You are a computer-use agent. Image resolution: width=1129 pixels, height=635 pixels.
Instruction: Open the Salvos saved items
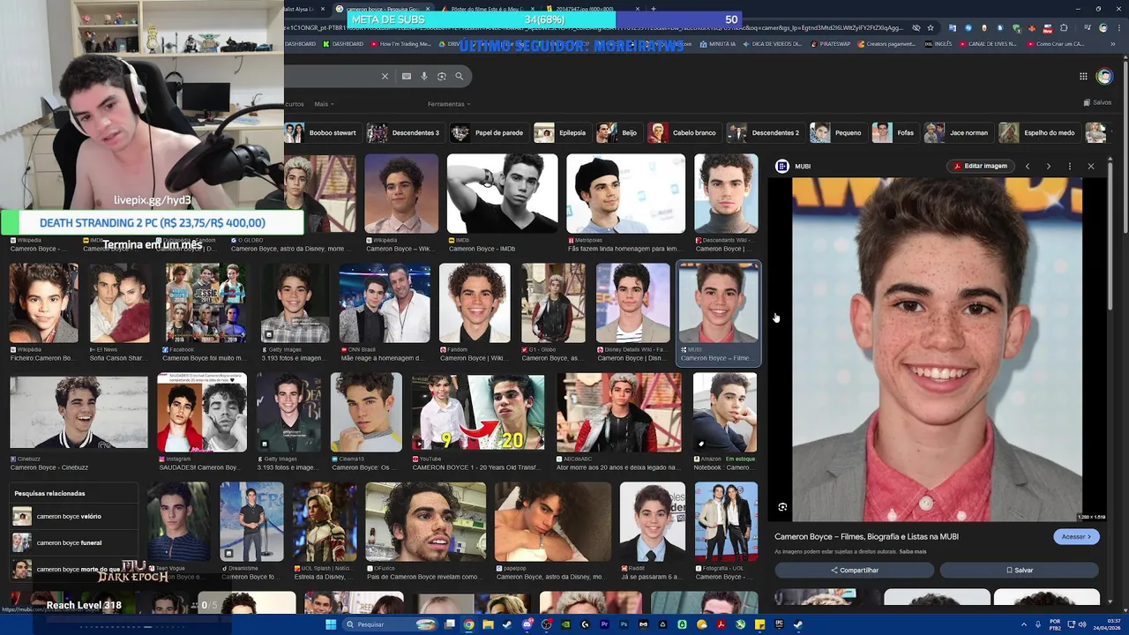click(x=1097, y=102)
